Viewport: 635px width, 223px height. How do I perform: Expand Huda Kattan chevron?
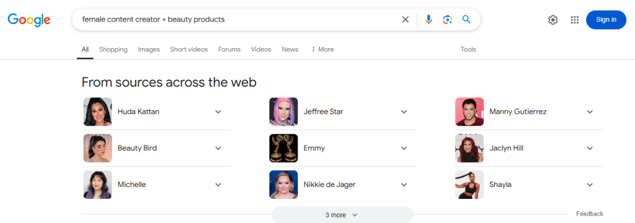[x=218, y=111]
